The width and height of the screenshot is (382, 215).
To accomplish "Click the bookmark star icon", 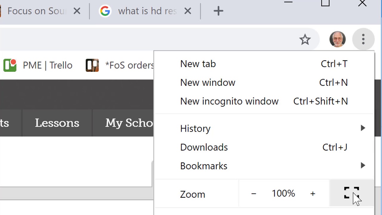I will pos(305,39).
